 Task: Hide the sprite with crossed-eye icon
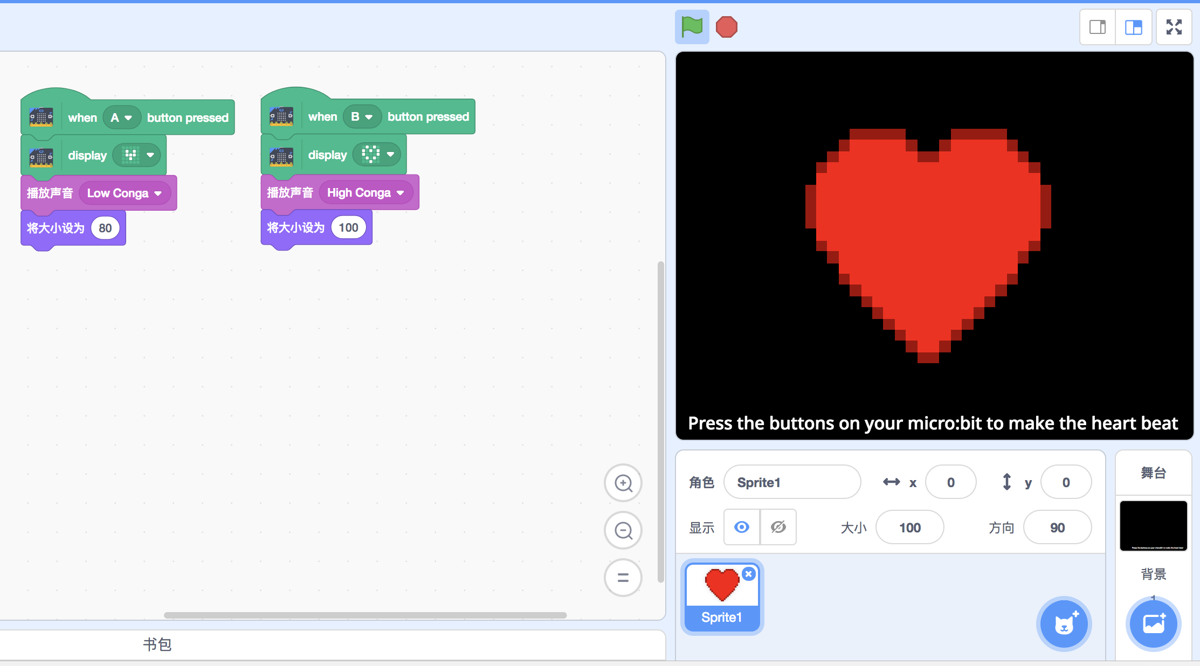click(778, 527)
